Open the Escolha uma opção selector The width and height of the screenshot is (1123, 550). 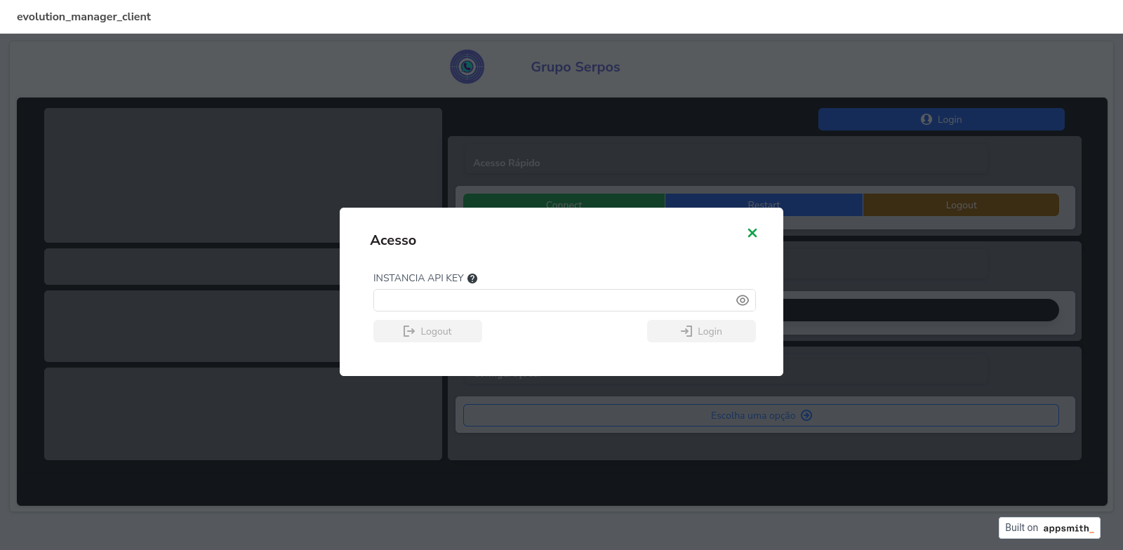pos(760,415)
